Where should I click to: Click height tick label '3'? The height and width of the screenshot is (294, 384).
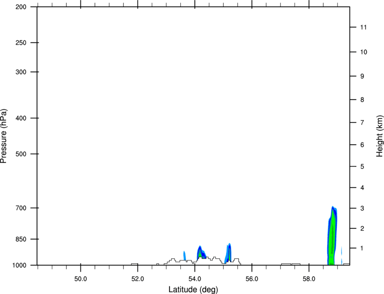click(x=362, y=208)
